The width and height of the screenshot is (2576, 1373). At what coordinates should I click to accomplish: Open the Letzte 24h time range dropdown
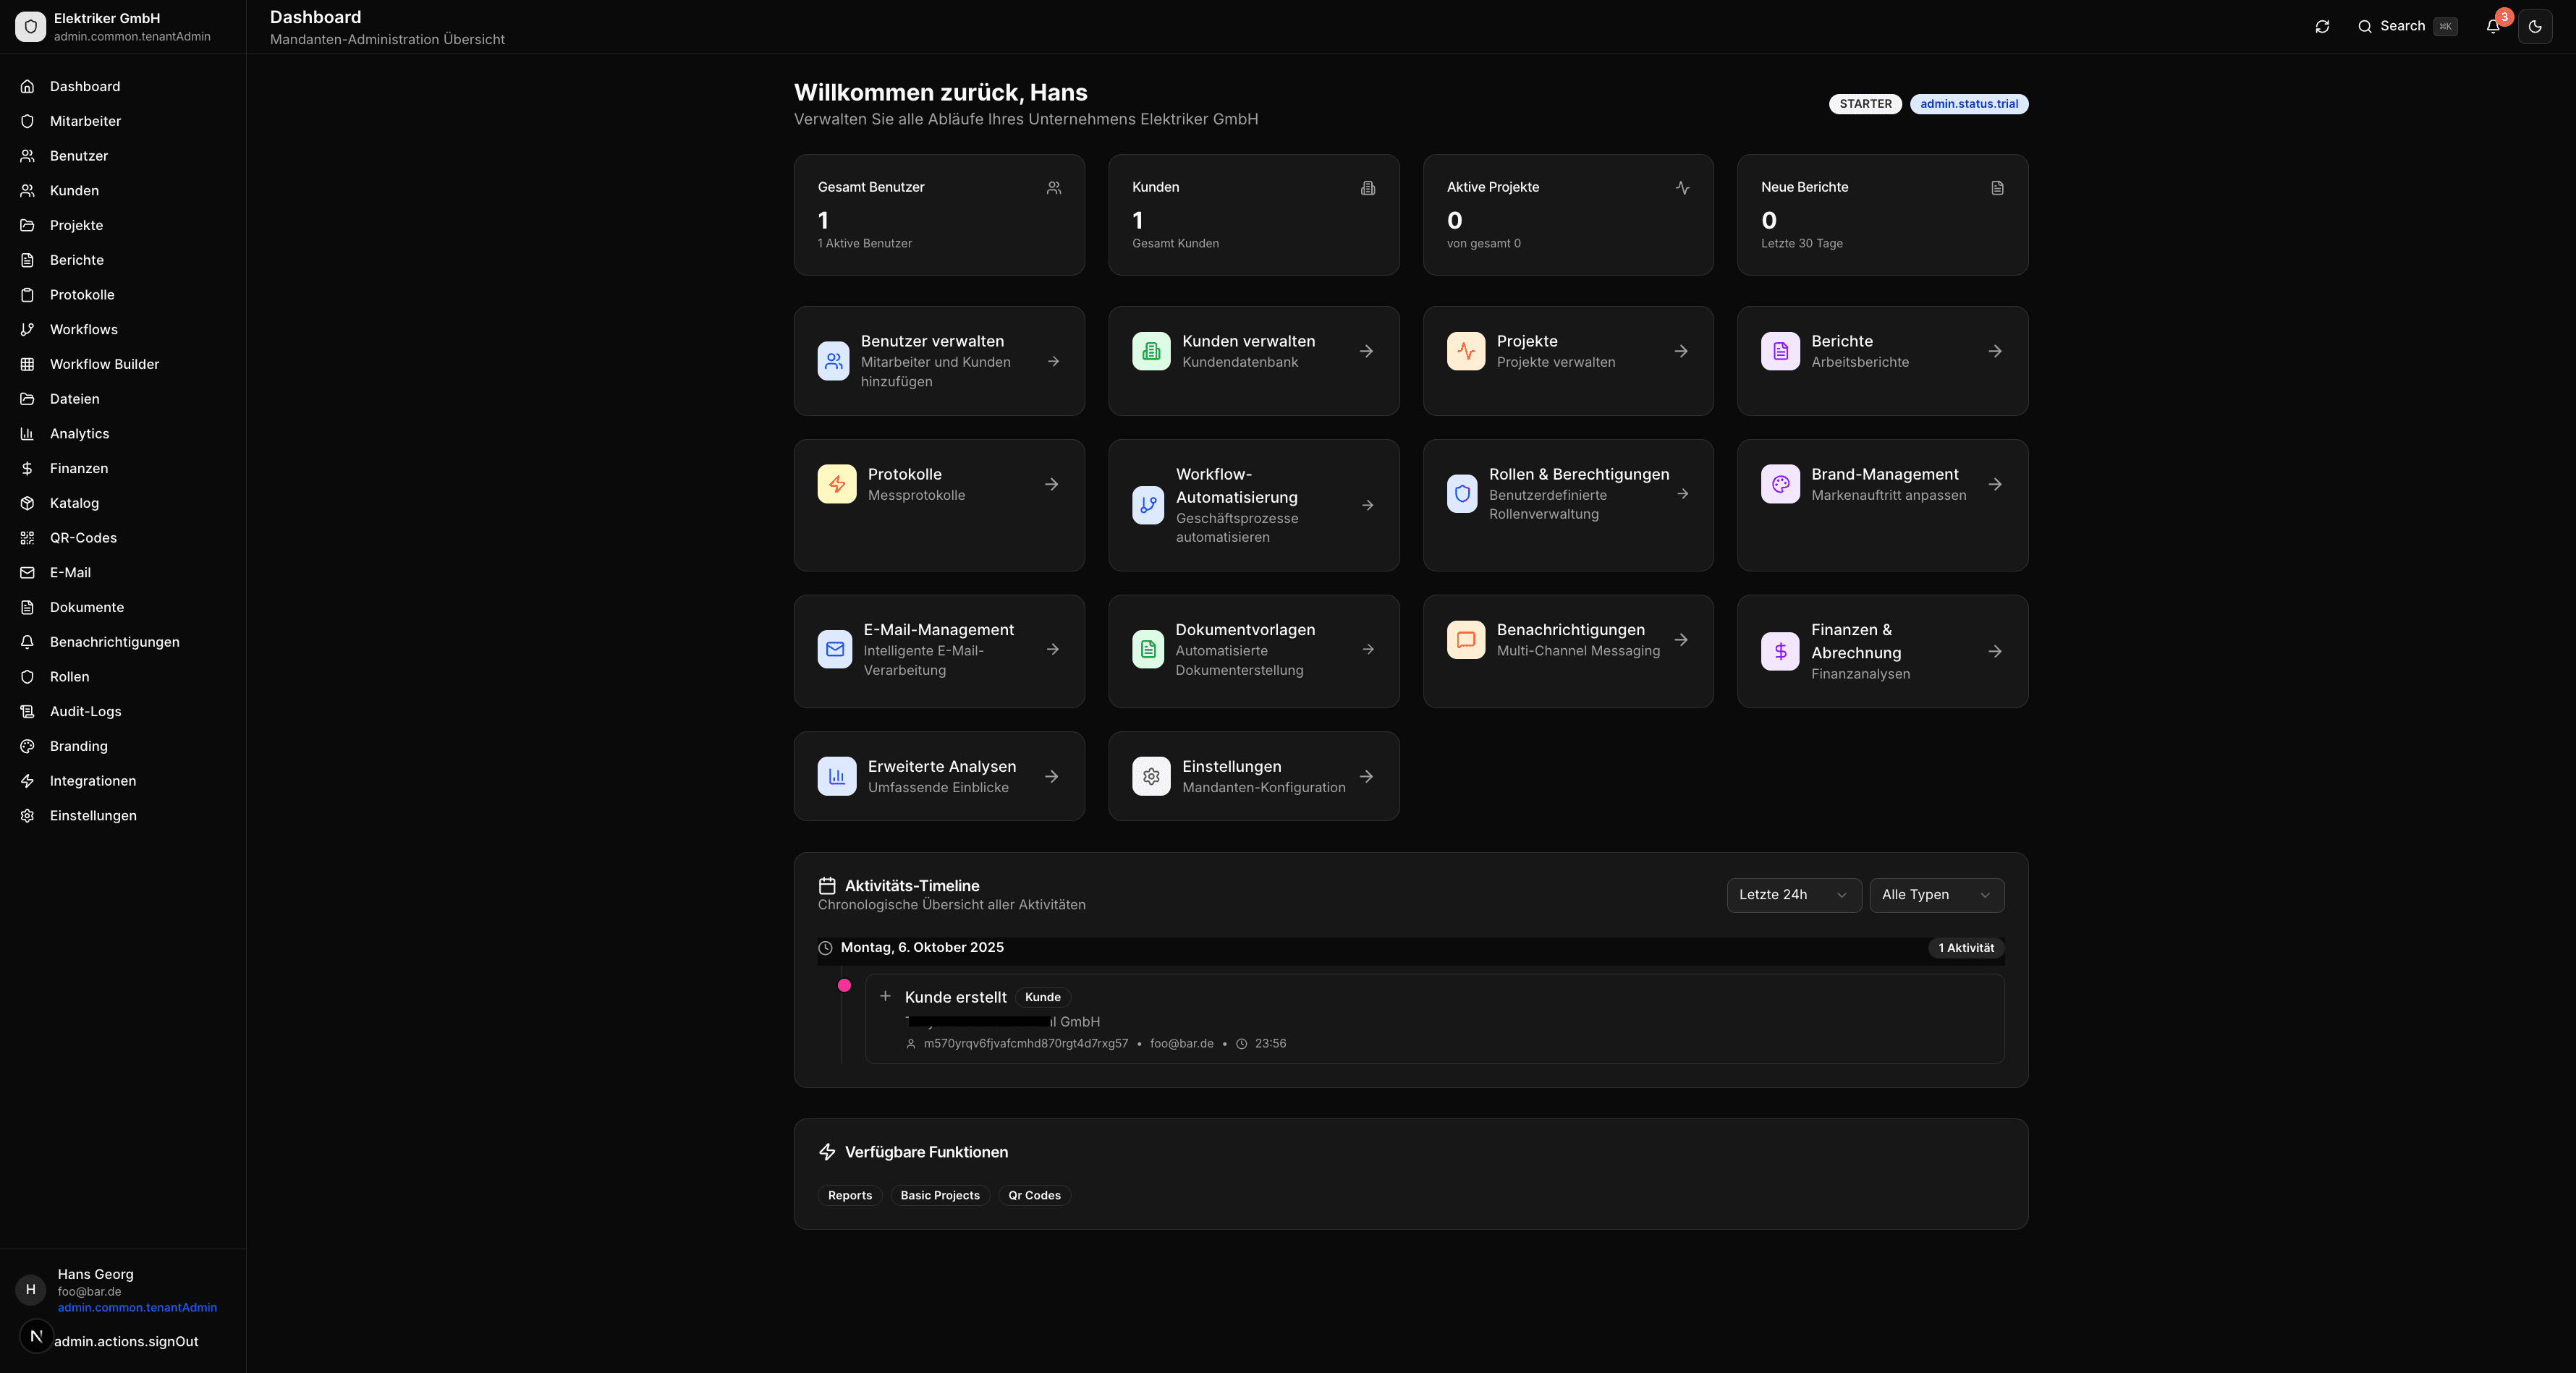point(1793,895)
